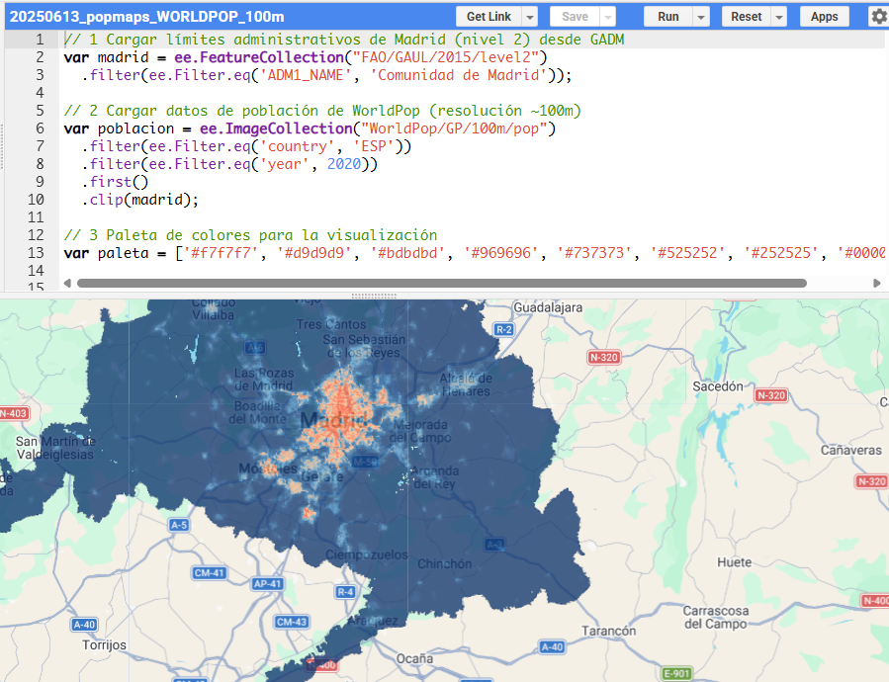Viewport: 889px width, 682px height.
Task: Expand the Run dropdown arrow
Action: point(701,17)
